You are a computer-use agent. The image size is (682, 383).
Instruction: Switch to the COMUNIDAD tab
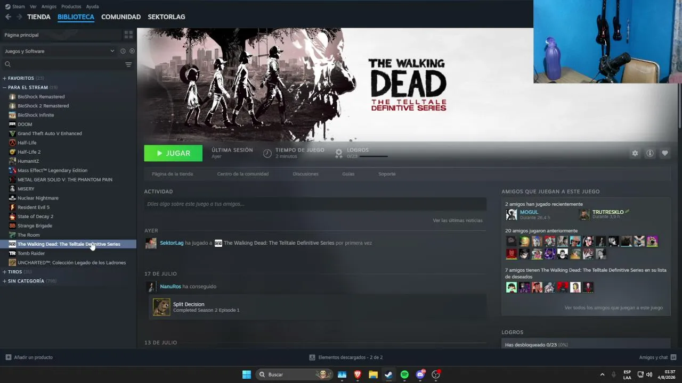click(121, 17)
